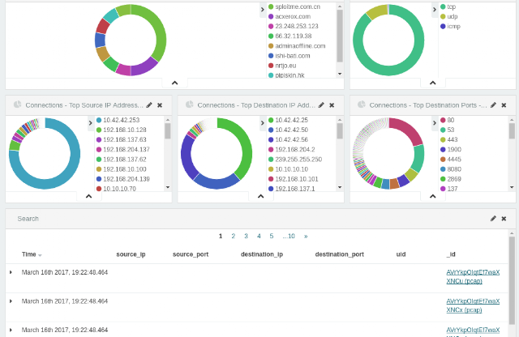Remove the Top Destination IP Address panel
Viewport: 519px width, 337px height.
[332, 105]
